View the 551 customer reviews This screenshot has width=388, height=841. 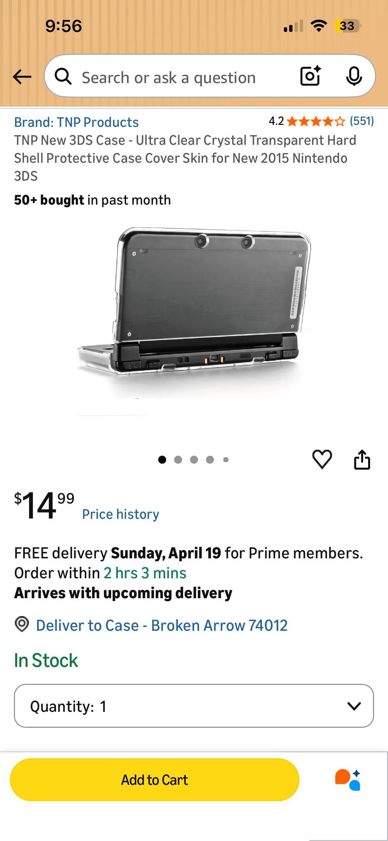tap(362, 121)
